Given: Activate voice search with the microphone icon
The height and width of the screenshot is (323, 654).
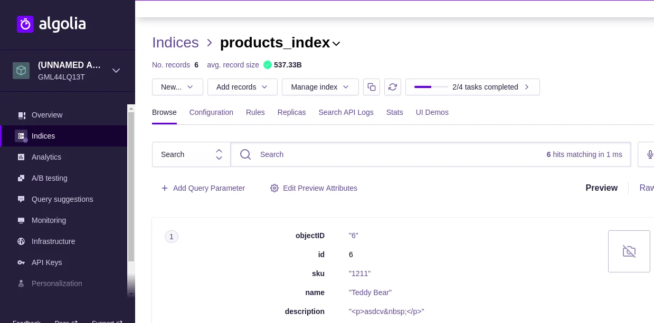Looking at the screenshot, I should tap(650, 154).
